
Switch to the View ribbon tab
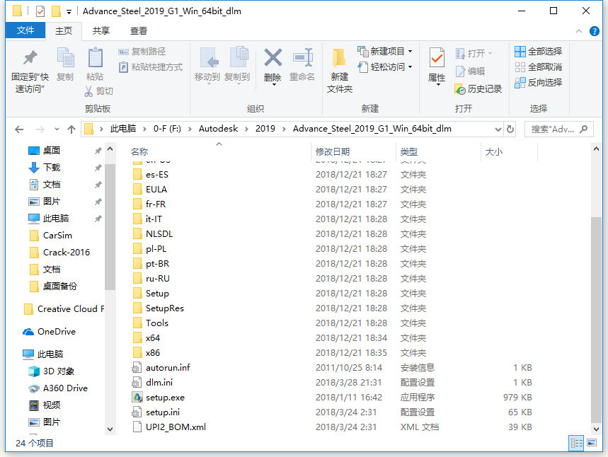[x=139, y=30]
